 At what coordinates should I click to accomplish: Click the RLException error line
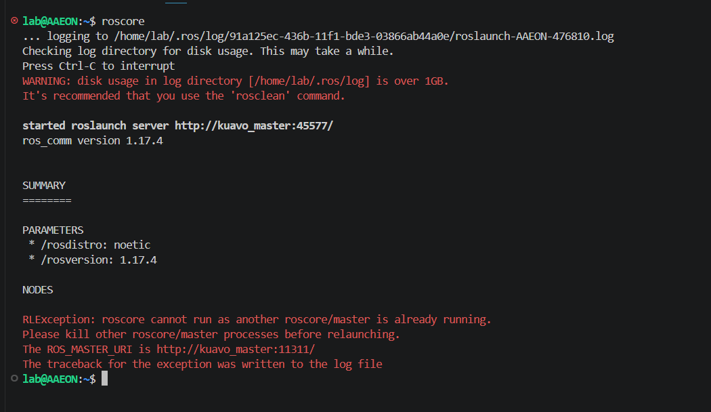click(x=257, y=319)
